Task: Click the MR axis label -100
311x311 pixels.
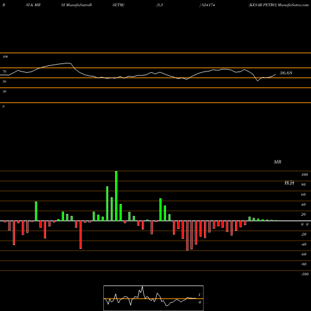Action: 305,274
